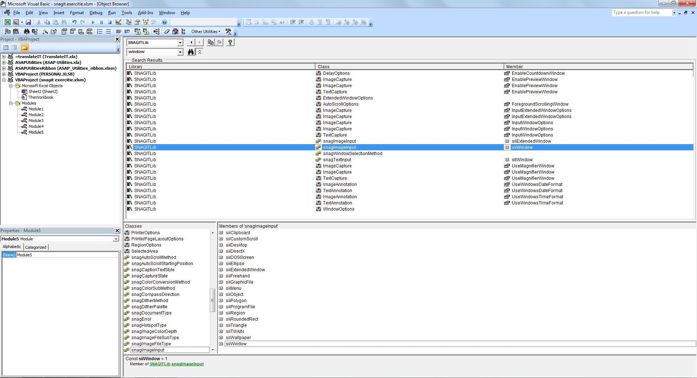Expand the translateIT project node
Screen dimensions: 697x378
[4, 57]
